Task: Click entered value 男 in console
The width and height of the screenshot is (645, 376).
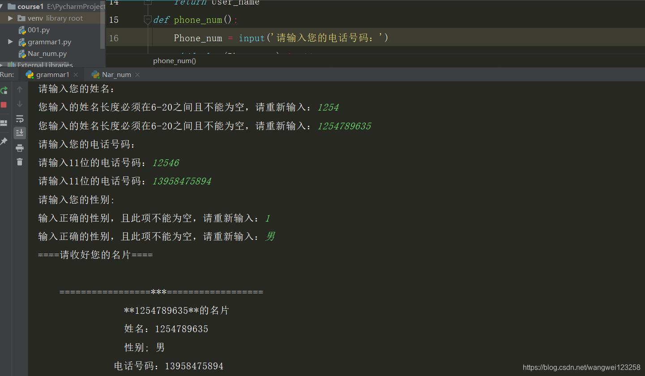Action: click(x=270, y=237)
